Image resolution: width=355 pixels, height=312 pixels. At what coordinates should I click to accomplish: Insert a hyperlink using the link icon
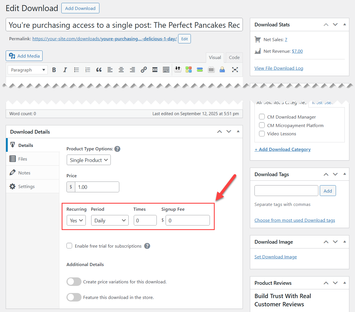pos(144,69)
